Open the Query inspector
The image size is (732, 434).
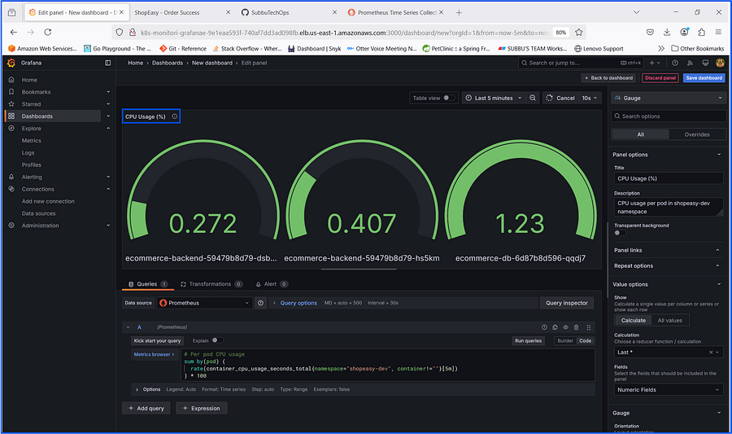point(567,303)
